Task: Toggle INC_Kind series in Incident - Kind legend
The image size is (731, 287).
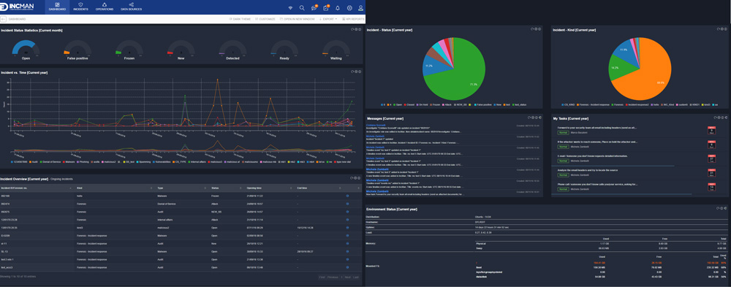Action: pyautogui.click(x=667, y=105)
